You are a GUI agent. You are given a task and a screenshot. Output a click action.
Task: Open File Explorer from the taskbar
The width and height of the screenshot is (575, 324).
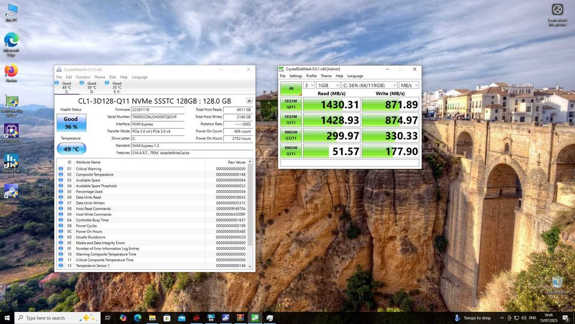pyautogui.click(x=152, y=318)
